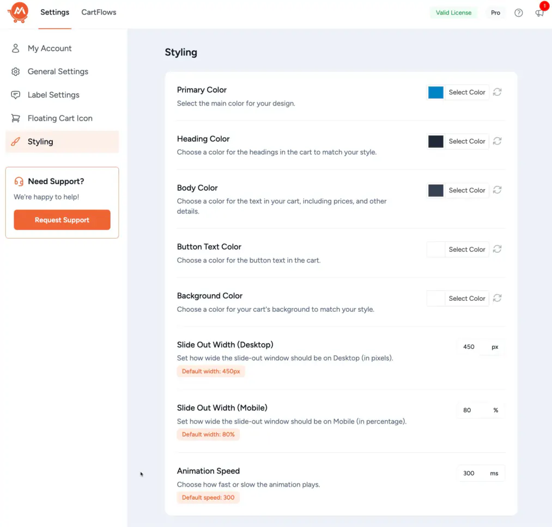552x527 pixels.
Task: Open the help question mark icon
Action: click(518, 13)
